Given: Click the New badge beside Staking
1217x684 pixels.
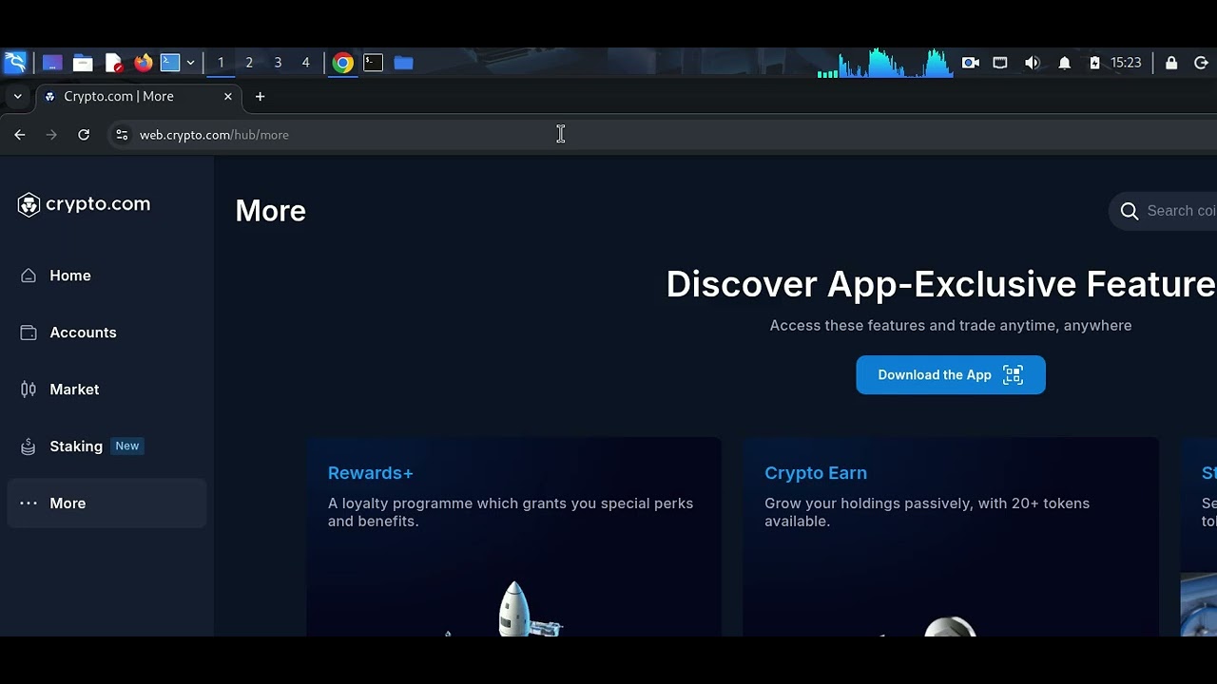Looking at the screenshot, I should (x=126, y=446).
